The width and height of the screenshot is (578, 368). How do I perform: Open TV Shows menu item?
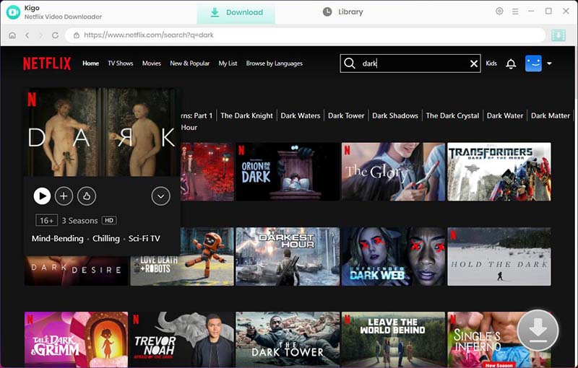point(120,63)
